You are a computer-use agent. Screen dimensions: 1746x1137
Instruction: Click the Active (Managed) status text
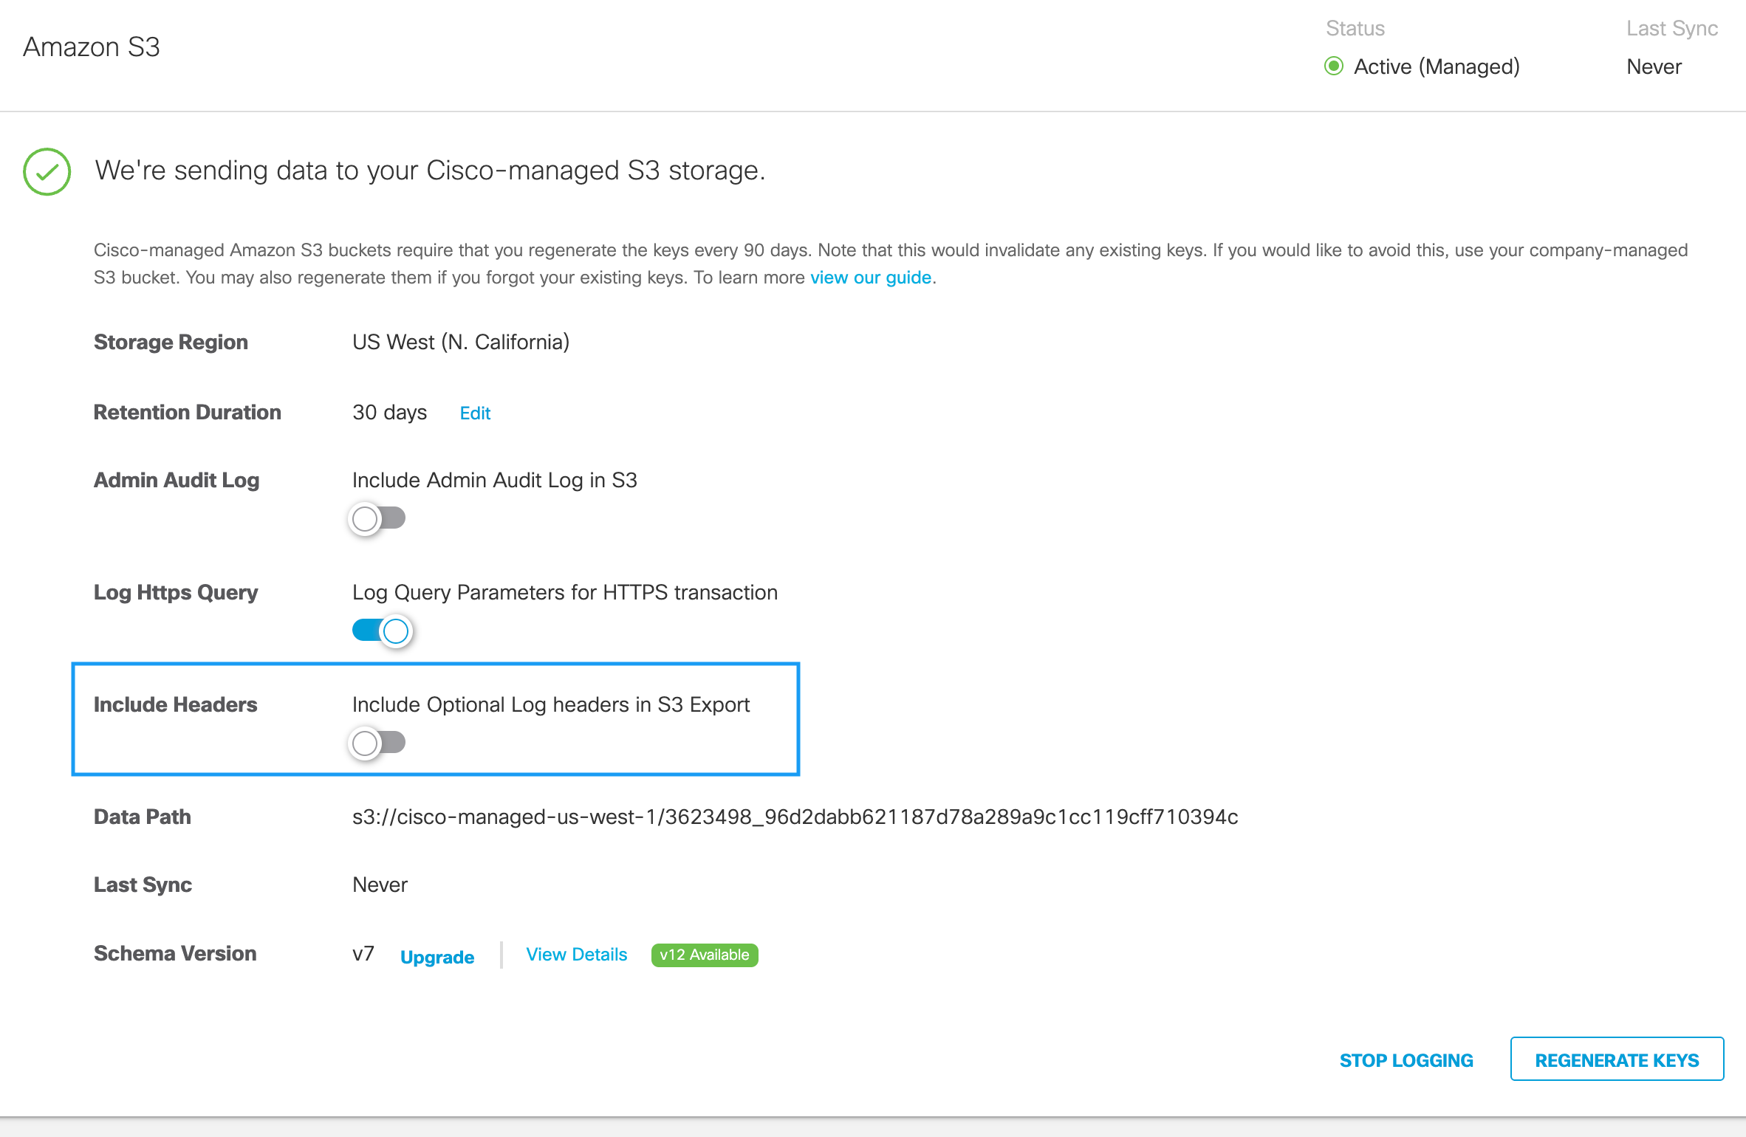1436,66
